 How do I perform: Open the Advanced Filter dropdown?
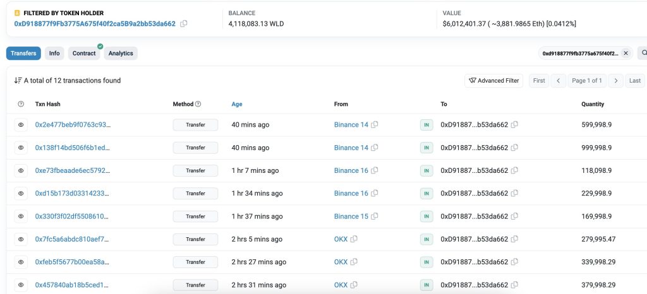pyautogui.click(x=493, y=81)
